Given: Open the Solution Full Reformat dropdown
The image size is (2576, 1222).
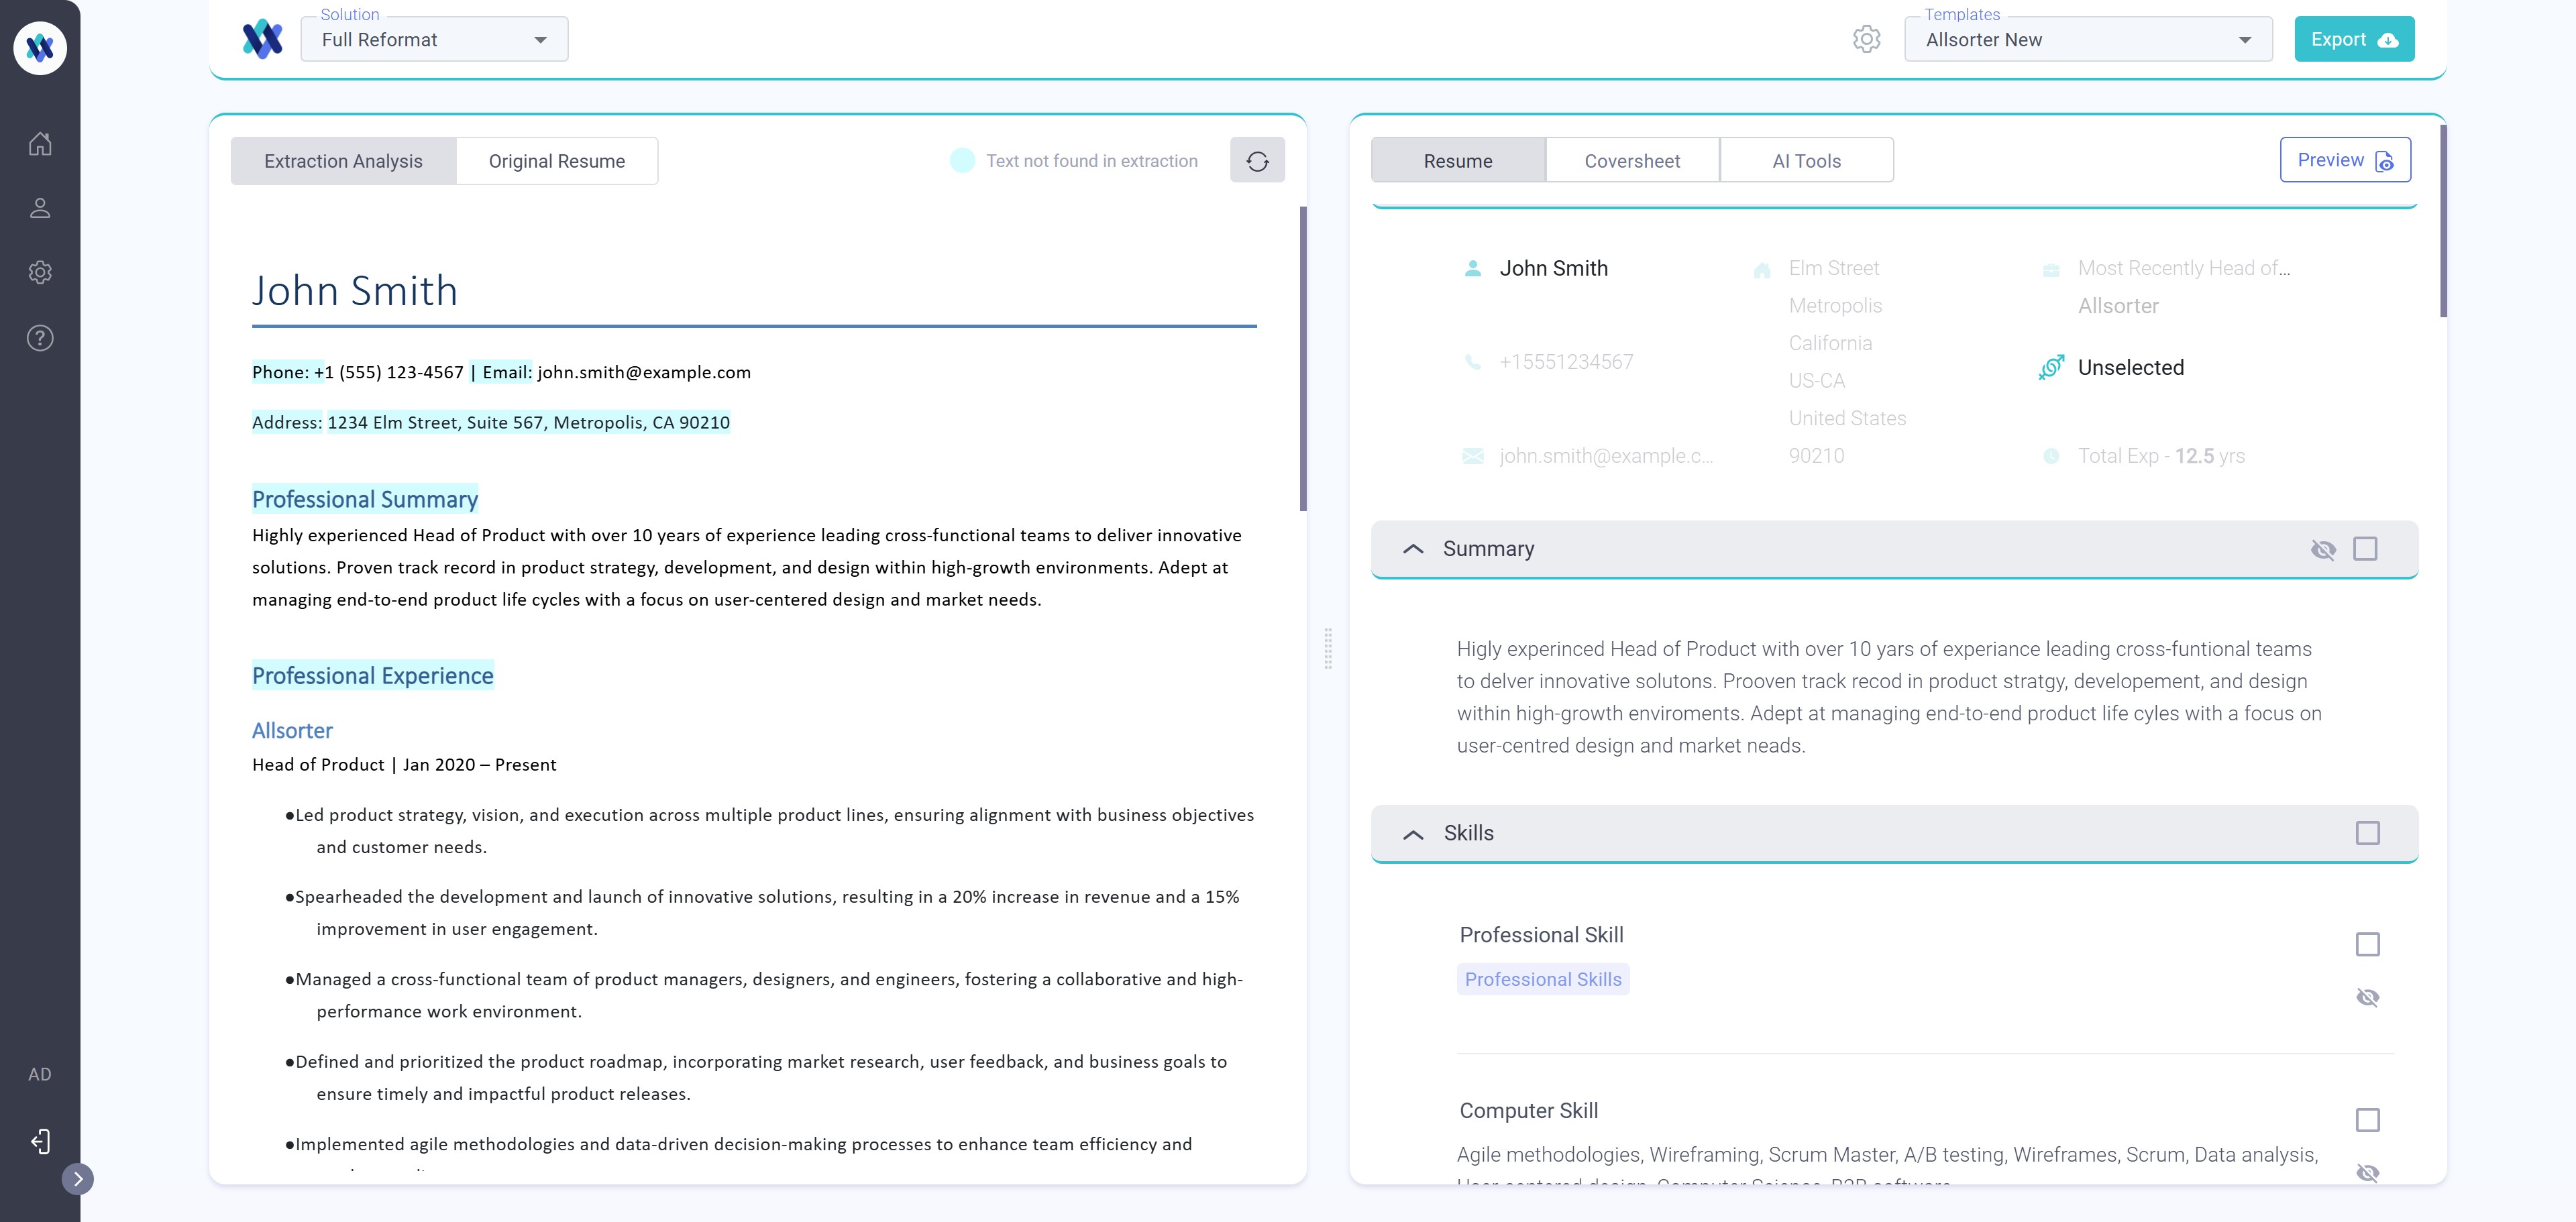Looking at the screenshot, I should pyautogui.click(x=434, y=40).
